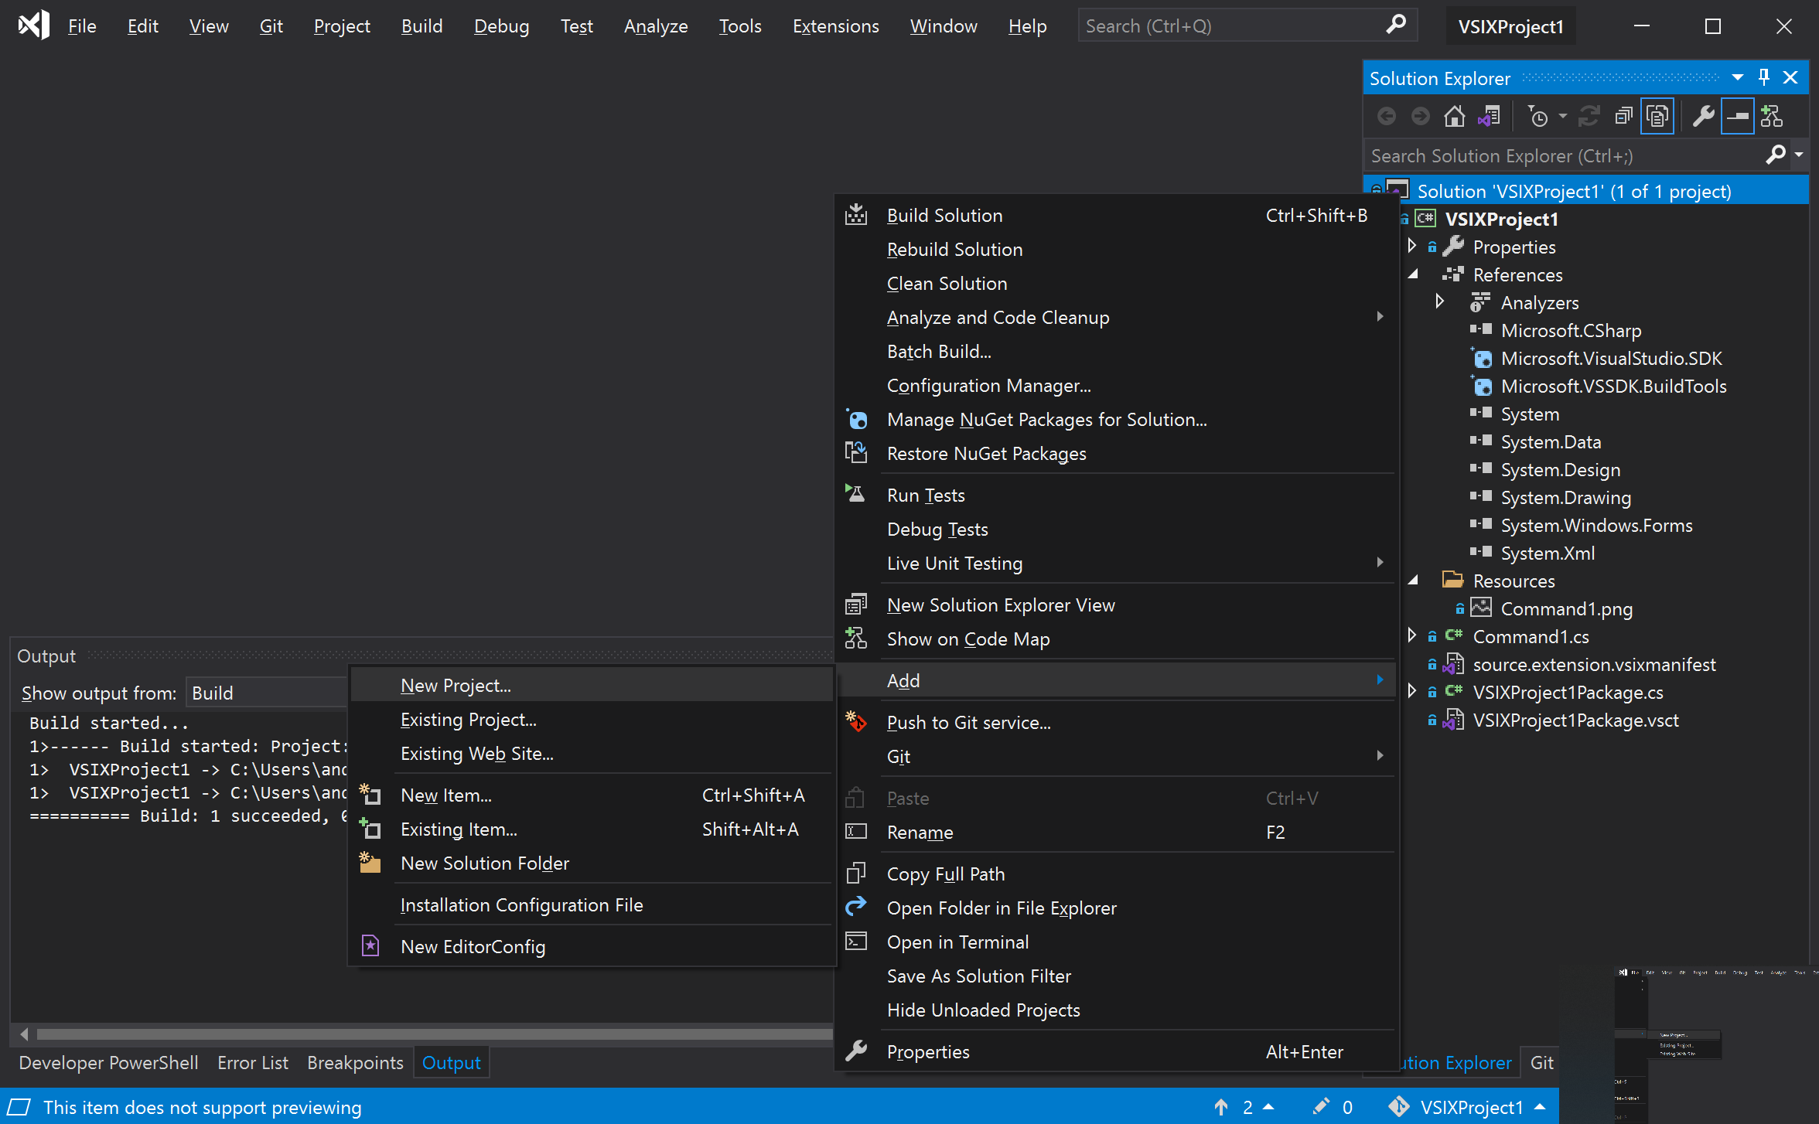The height and width of the screenshot is (1124, 1819).
Task: Click New Item in the context submenu
Action: point(445,794)
